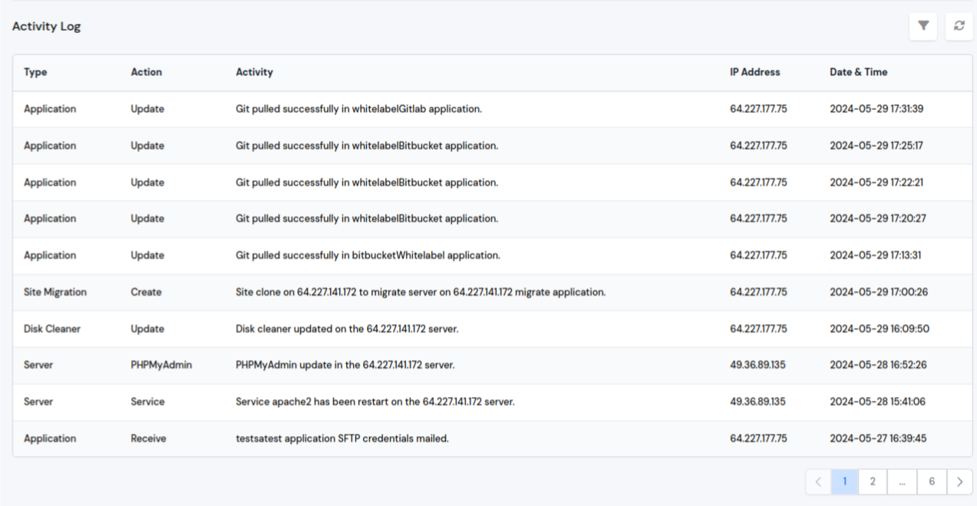Image resolution: width=977 pixels, height=506 pixels.
Task: Go to previous page arrow
Action: [818, 481]
